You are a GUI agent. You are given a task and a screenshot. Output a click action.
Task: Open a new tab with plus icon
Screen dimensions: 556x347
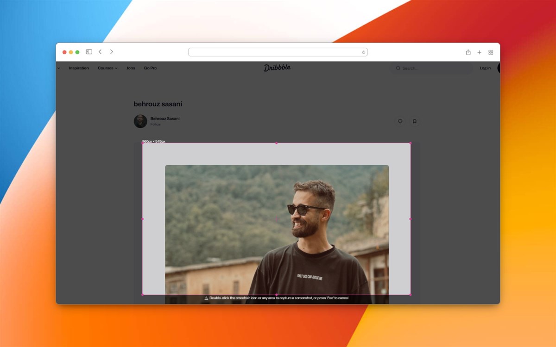click(480, 52)
